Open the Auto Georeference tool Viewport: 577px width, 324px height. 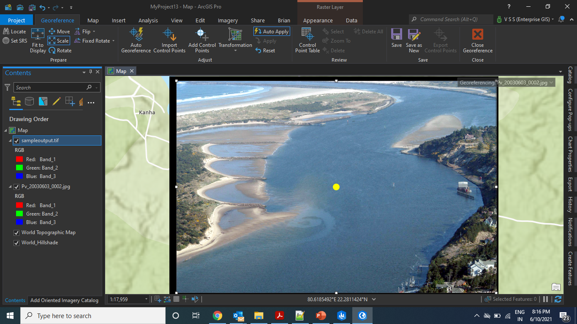(x=136, y=40)
